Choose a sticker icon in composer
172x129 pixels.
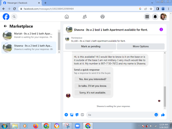(77, 115)
